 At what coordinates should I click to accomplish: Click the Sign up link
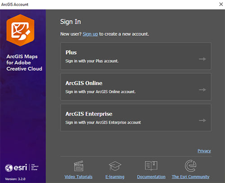coord(90,34)
